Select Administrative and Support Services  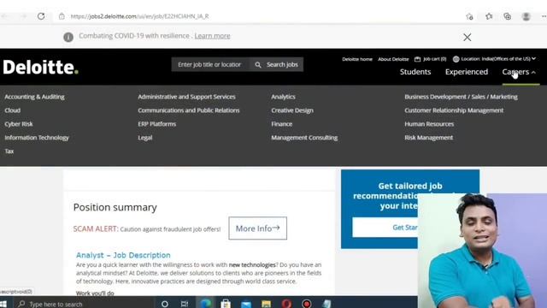click(x=186, y=97)
